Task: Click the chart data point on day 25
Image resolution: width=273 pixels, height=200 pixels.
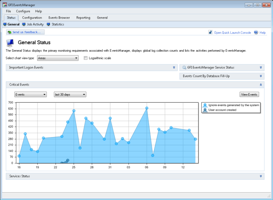Action: coord(74,111)
